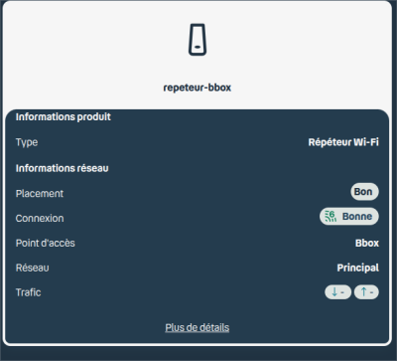
Task: Click the 'Connexion' label
Action: click(x=40, y=218)
